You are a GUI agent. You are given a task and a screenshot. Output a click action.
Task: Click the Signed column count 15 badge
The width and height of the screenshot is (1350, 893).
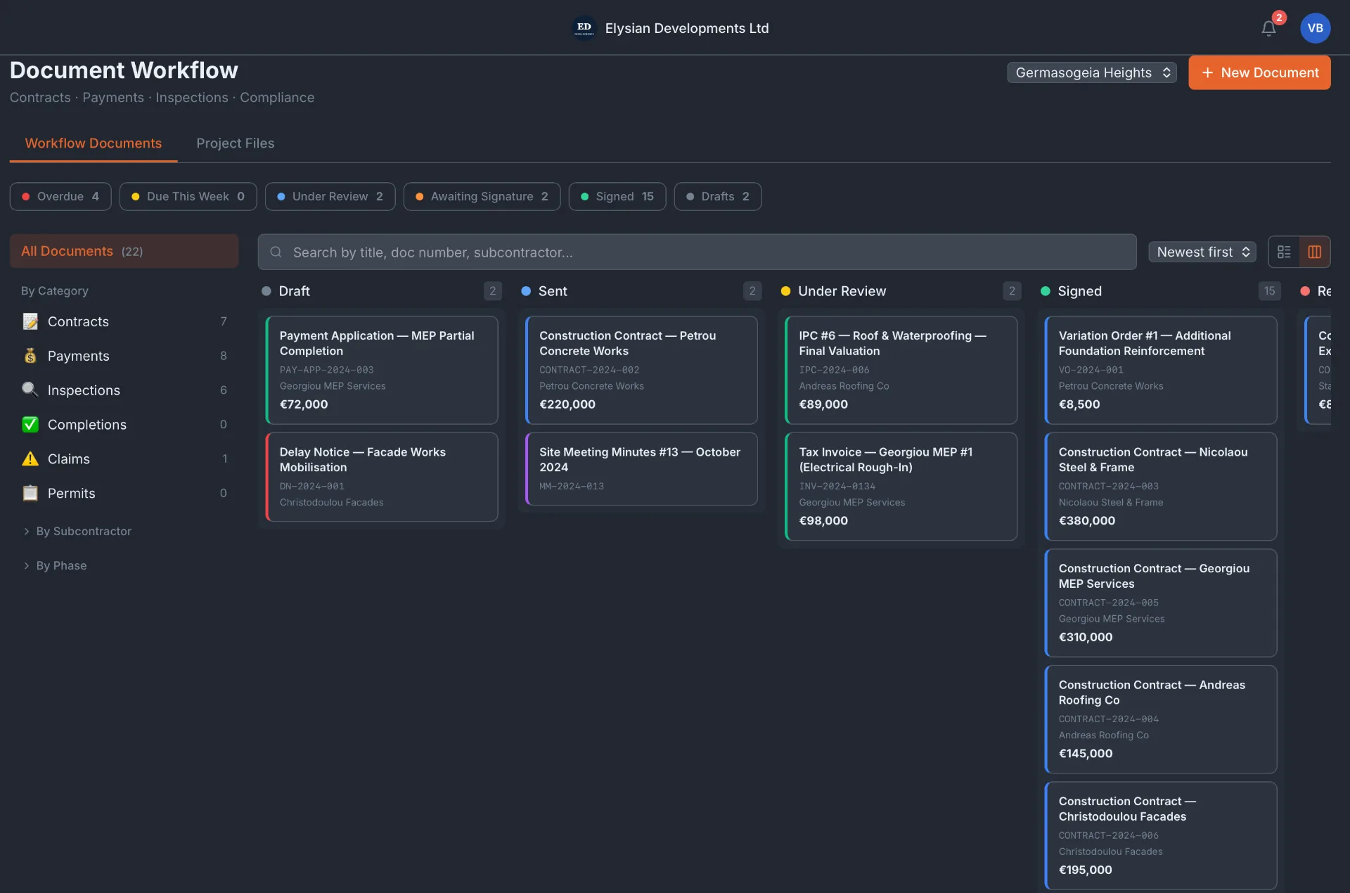click(x=1269, y=291)
